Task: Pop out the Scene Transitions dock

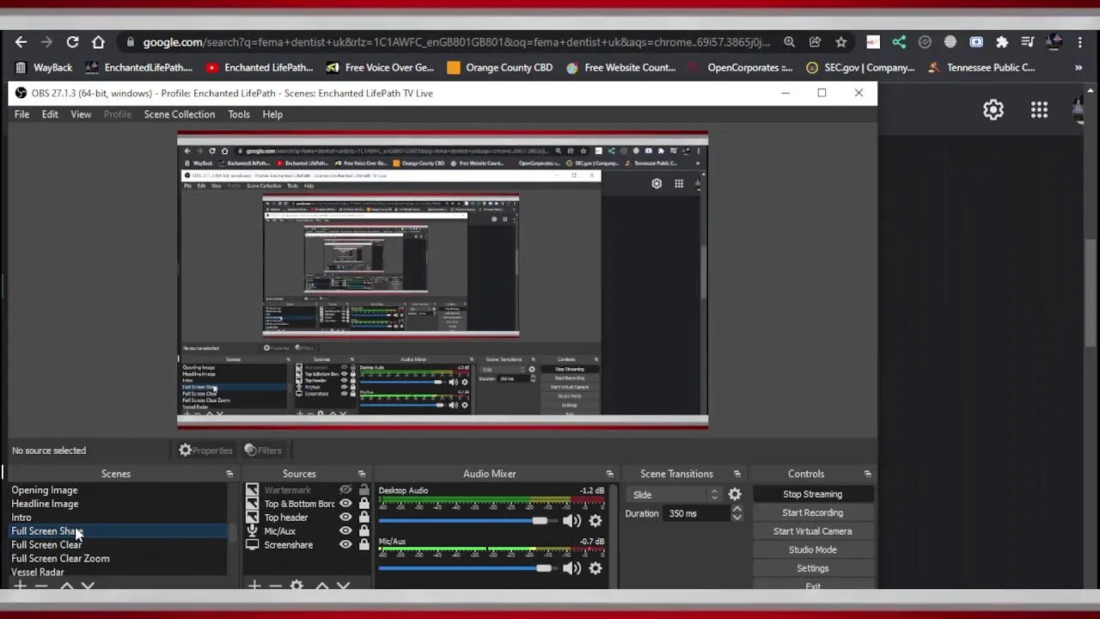Action: [737, 474]
